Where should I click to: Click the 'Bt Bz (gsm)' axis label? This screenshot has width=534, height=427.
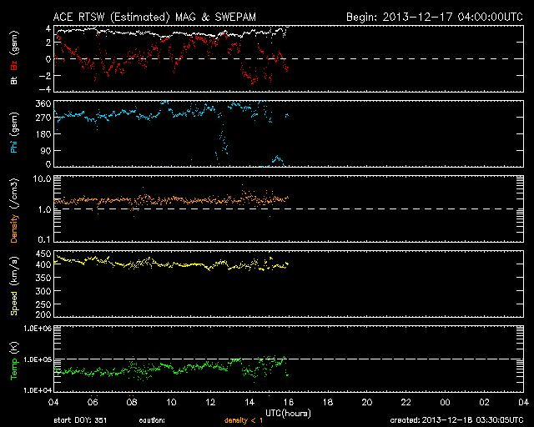pyautogui.click(x=14, y=58)
